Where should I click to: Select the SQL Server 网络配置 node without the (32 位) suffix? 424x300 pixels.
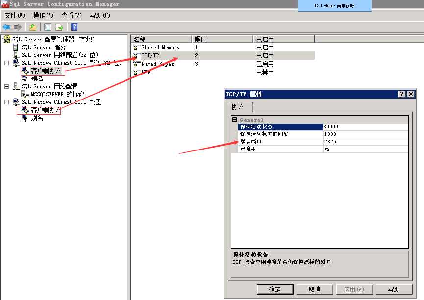50,87
